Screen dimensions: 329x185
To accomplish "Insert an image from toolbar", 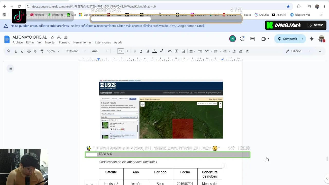I will click(x=183, y=51).
